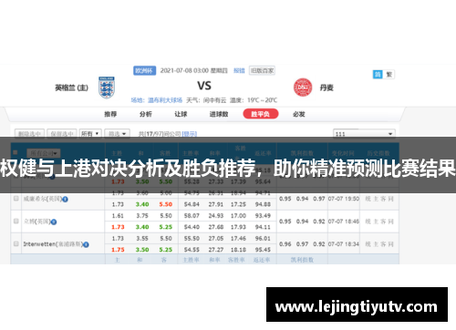
Task: Click the away win rate 17.00
Action: (x=238, y=216)
